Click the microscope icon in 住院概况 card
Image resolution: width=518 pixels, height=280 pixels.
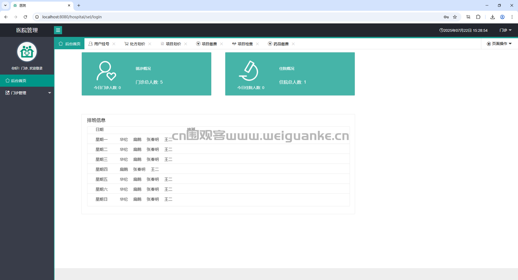249,71
